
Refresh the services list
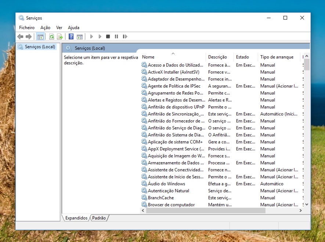point(51,36)
